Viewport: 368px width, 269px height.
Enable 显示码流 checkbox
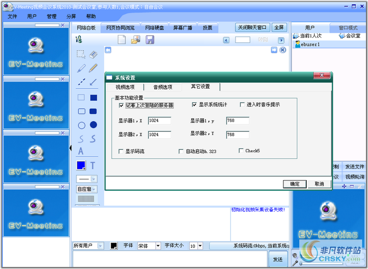point(121,151)
